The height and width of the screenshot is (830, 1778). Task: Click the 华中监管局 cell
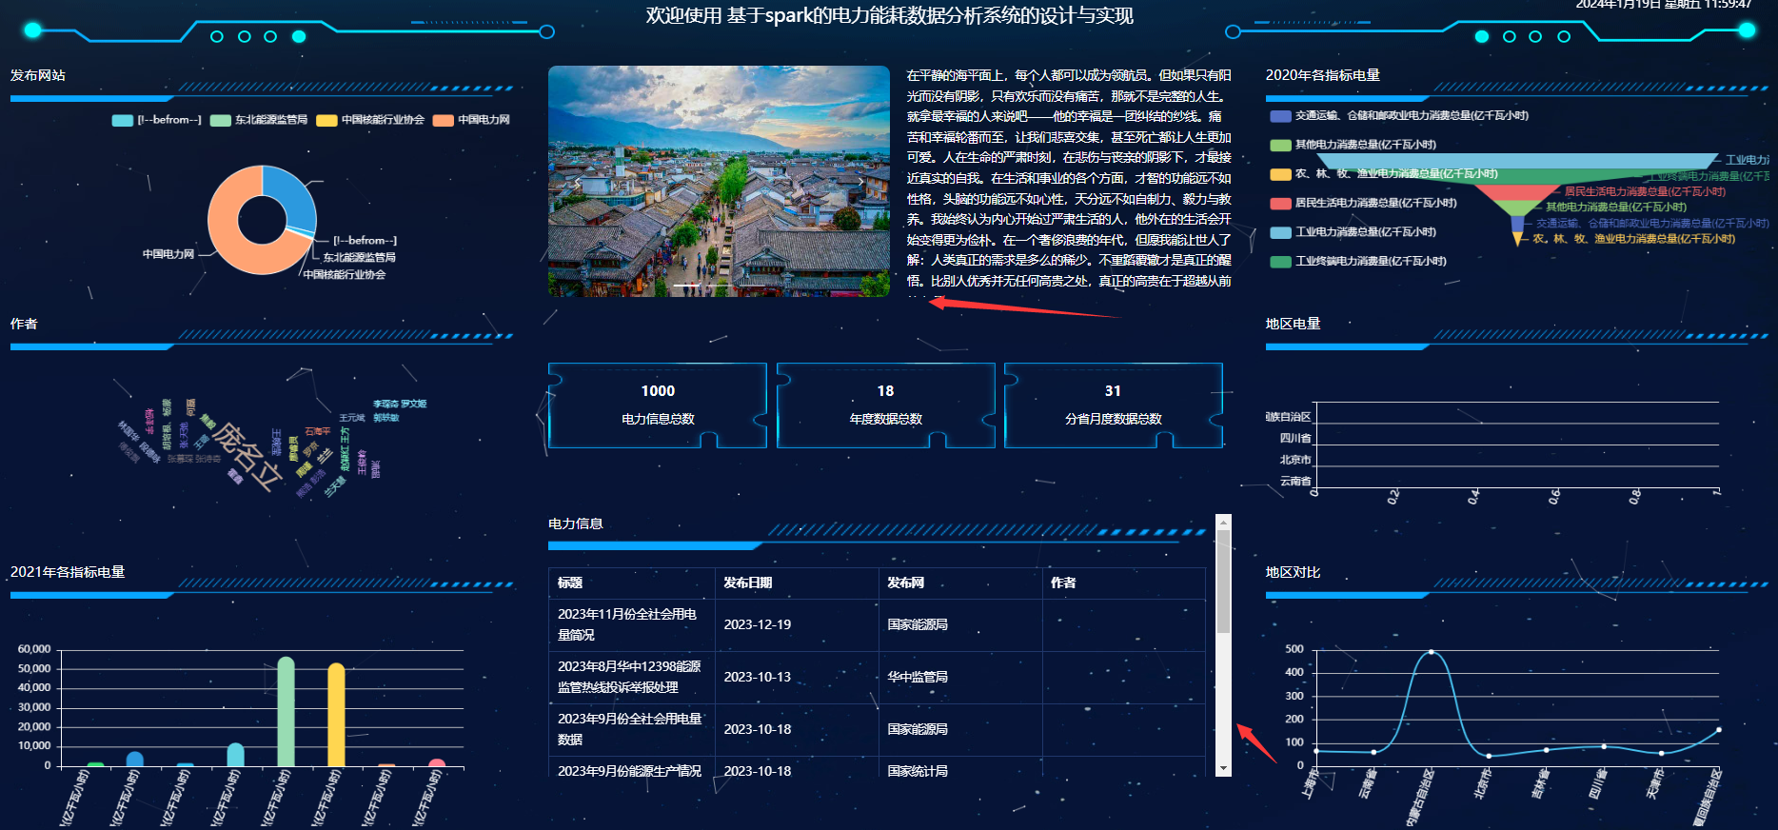coord(918,677)
